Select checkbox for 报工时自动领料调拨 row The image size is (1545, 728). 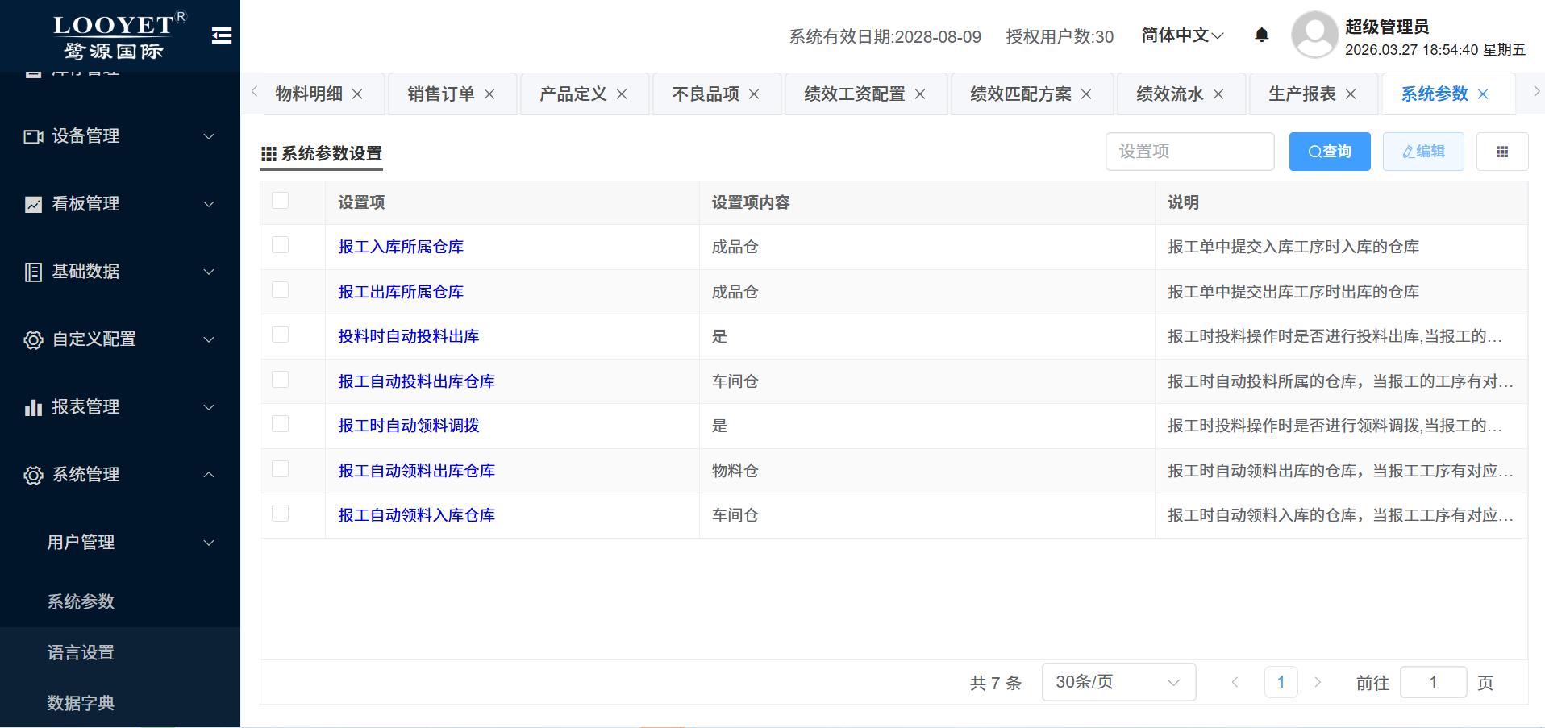click(x=281, y=424)
